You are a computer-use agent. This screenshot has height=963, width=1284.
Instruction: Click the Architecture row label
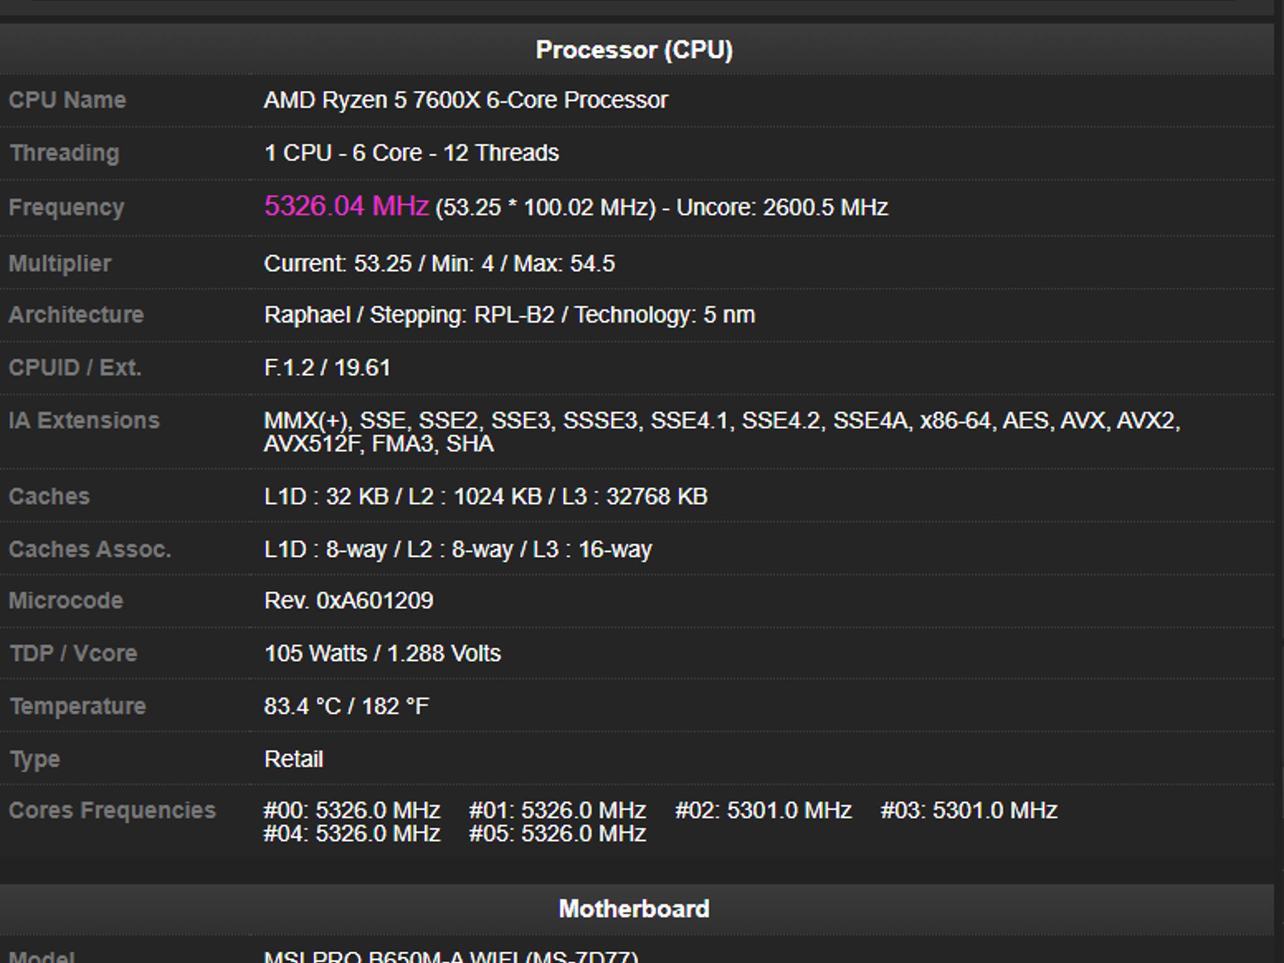(x=76, y=315)
